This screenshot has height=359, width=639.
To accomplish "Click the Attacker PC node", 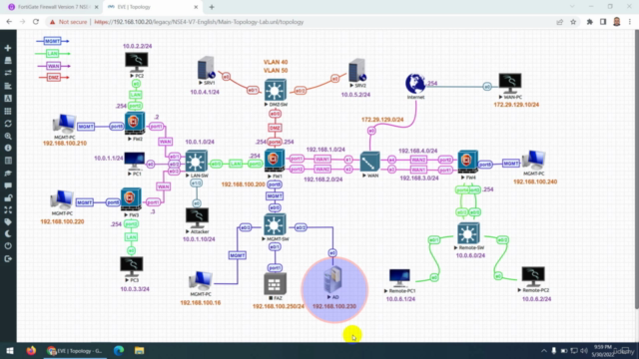I will click(x=198, y=218).
